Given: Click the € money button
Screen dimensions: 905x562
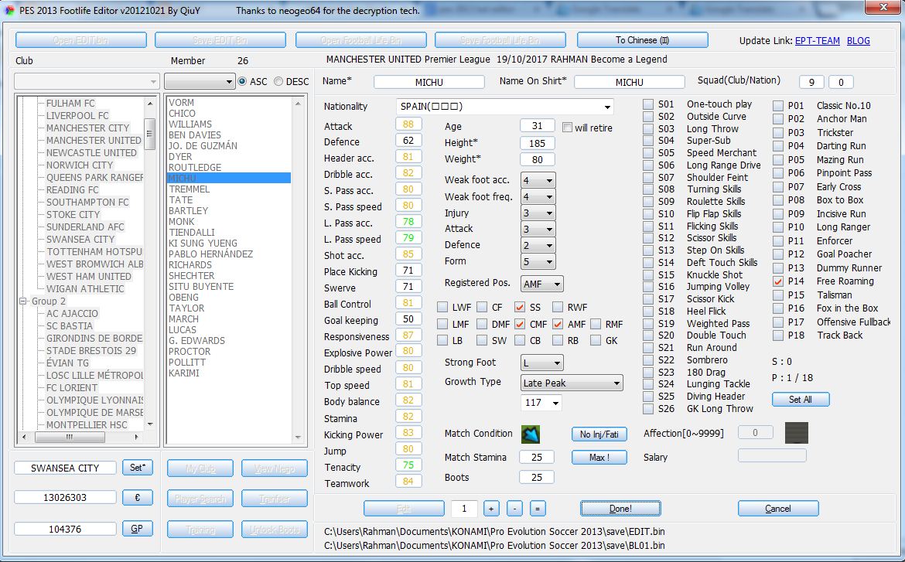Looking at the screenshot, I should 138,497.
